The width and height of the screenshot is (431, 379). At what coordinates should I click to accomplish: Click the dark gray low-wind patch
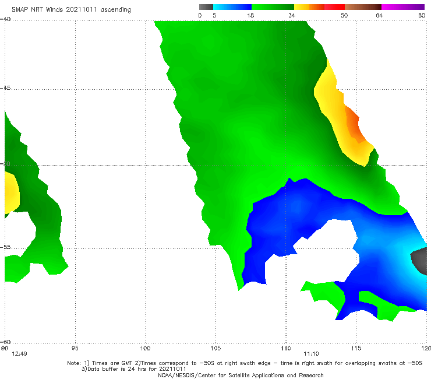click(x=421, y=261)
